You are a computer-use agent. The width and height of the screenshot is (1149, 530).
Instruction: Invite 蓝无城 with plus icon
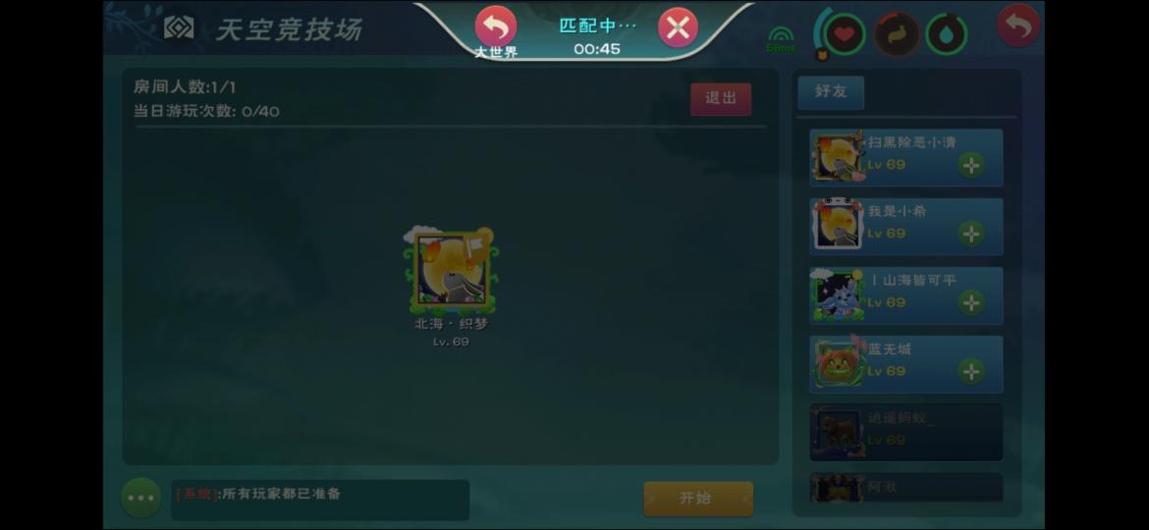click(x=971, y=372)
